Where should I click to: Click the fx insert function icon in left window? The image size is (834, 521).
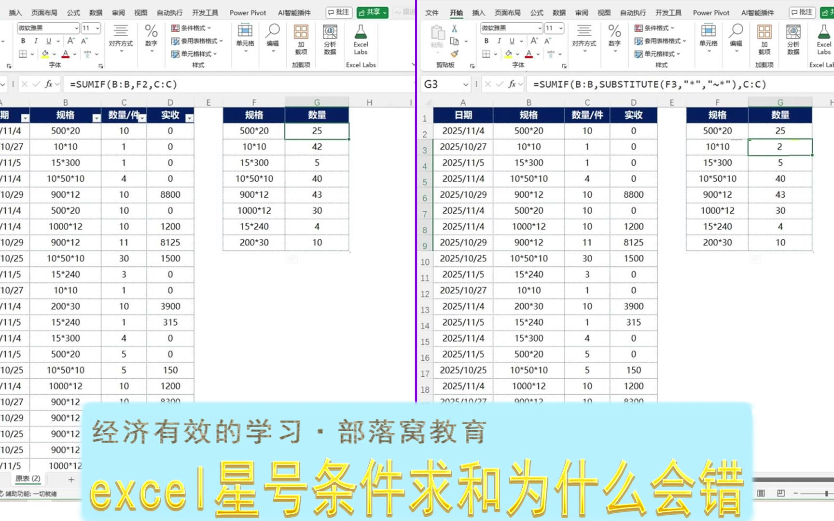pos(49,84)
